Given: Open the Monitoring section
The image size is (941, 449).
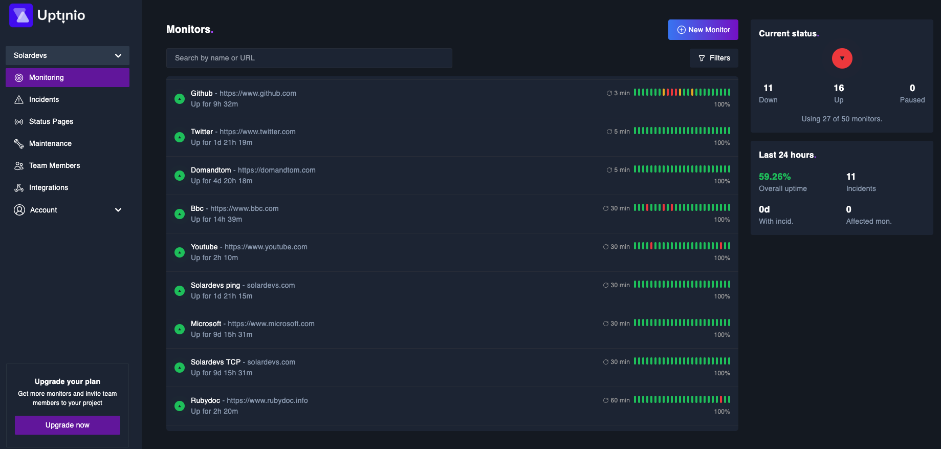Looking at the screenshot, I should click(68, 78).
